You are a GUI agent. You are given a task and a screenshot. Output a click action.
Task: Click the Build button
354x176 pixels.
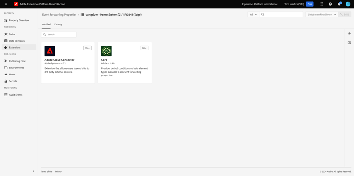click(x=345, y=14)
